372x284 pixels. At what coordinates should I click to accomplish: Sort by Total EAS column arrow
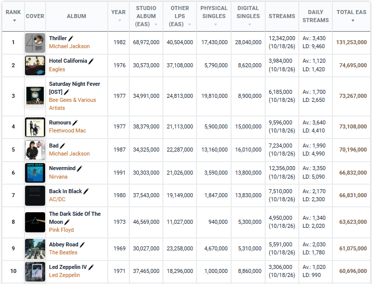tap(353, 21)
